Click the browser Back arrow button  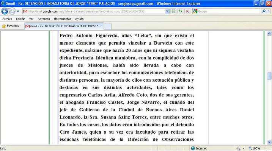point(5,11)
